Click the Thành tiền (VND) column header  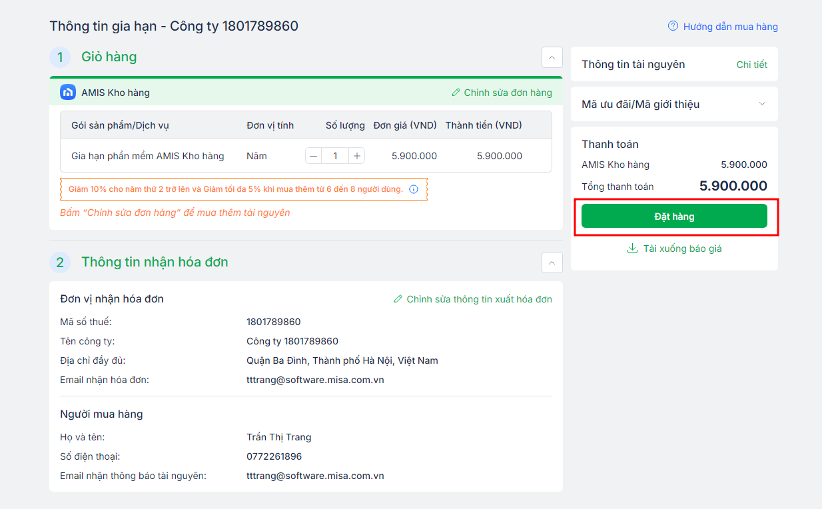pyautogui.click(x=484, y=125)
